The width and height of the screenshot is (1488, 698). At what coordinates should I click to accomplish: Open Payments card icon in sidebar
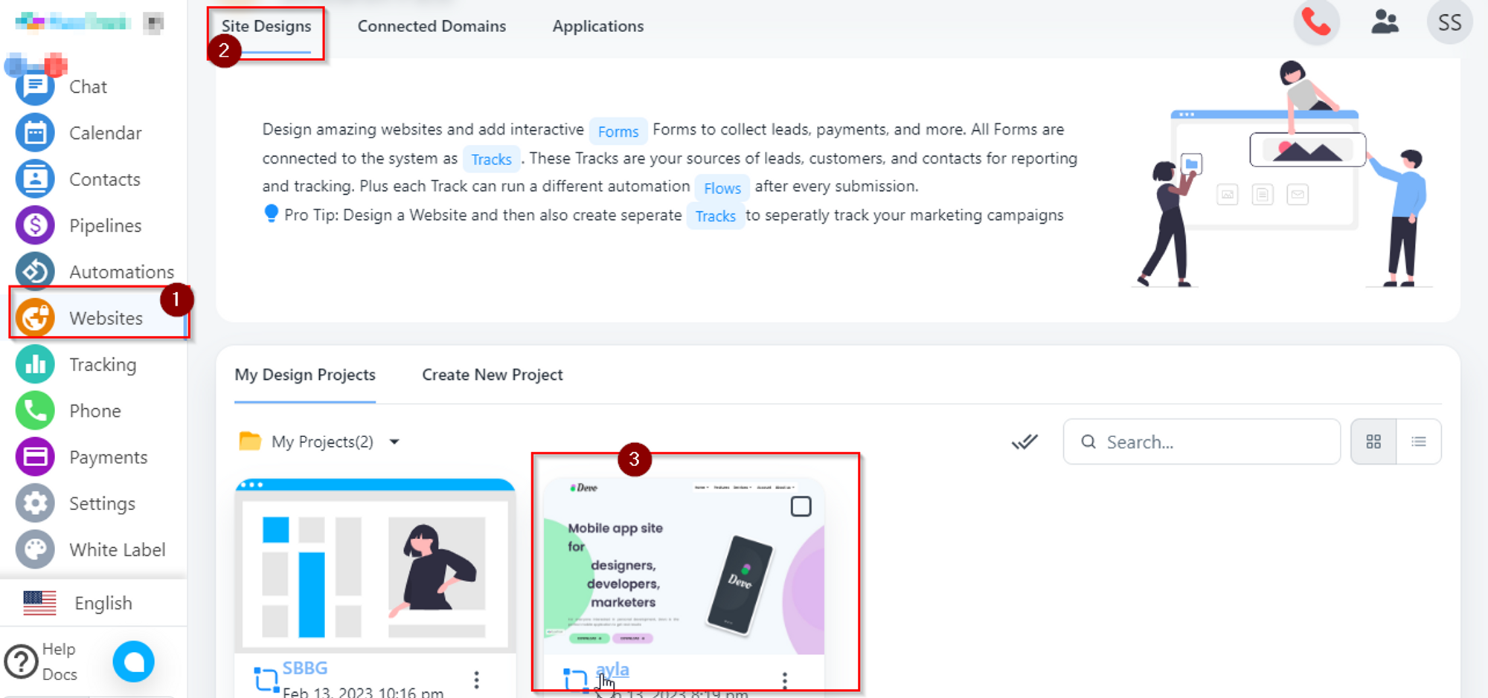coord(35,456)
